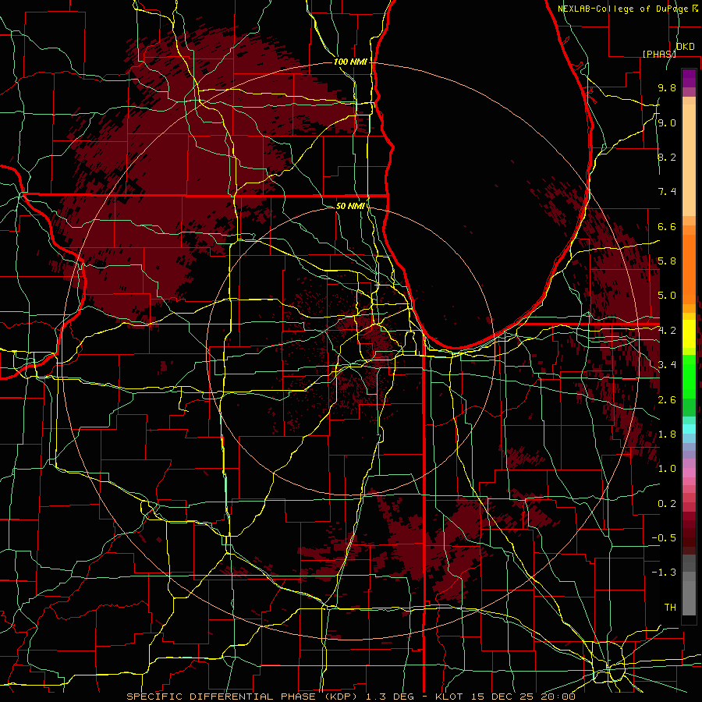Click the 7.4 value on the scale
Image resolution: width=702 pixels, height=702 pixels.
click(x=667, y=192)
